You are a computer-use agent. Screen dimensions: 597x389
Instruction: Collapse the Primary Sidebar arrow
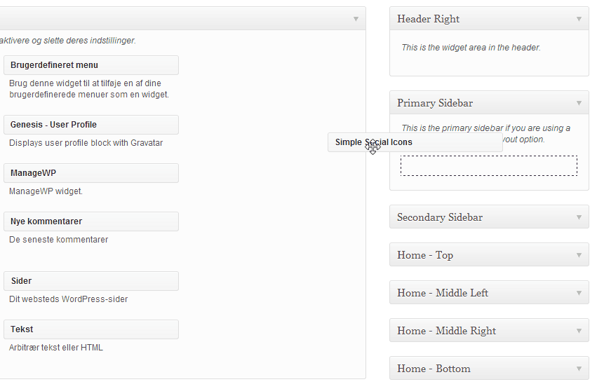[x=579, y=103]
